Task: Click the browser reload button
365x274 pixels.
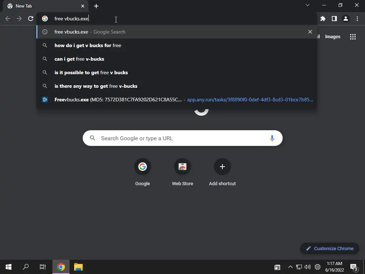Action: click(31, 19)
